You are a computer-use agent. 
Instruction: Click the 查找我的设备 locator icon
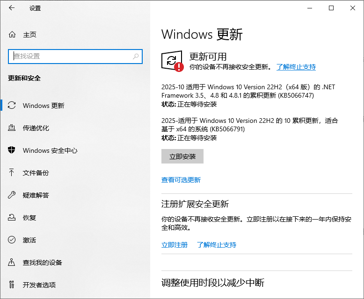(12, 262)
